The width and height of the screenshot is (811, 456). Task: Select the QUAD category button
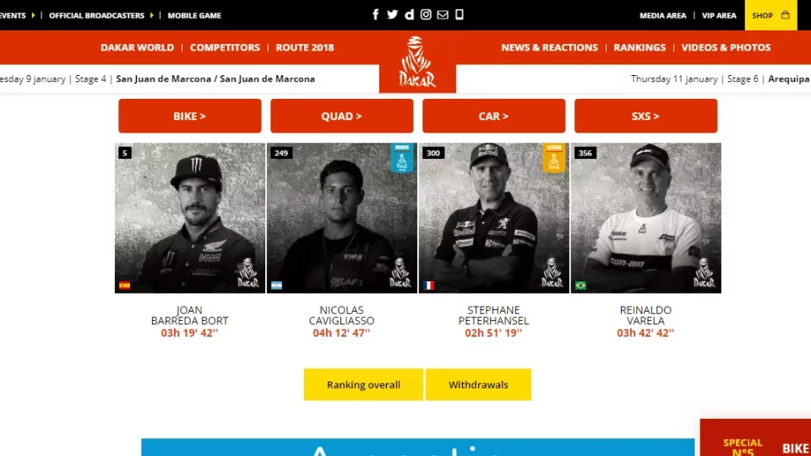click(x=342, y=116)
